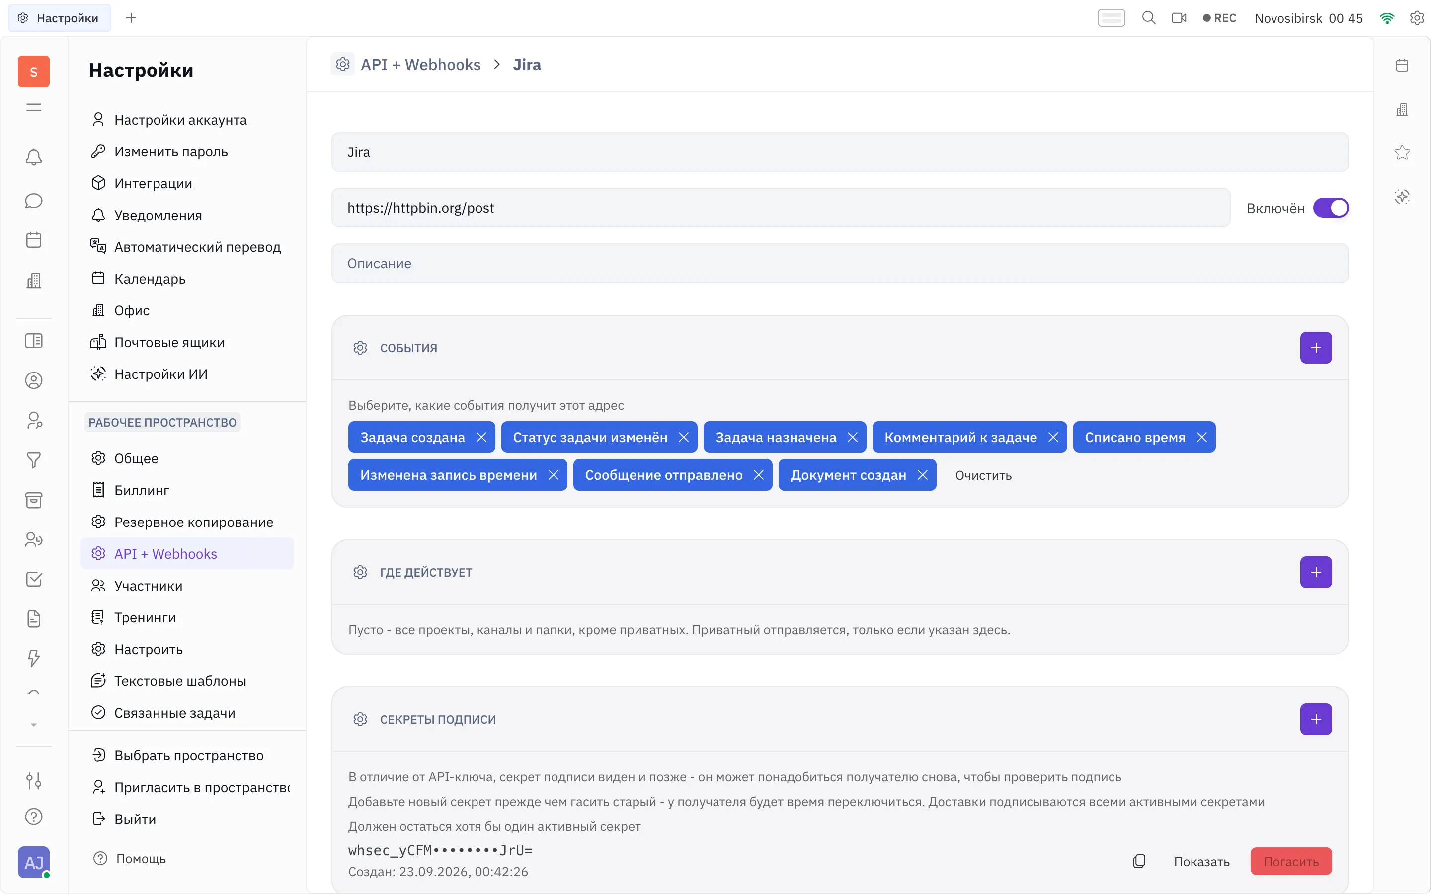Click Погасить to revoke the secret

click(1291, 862)
